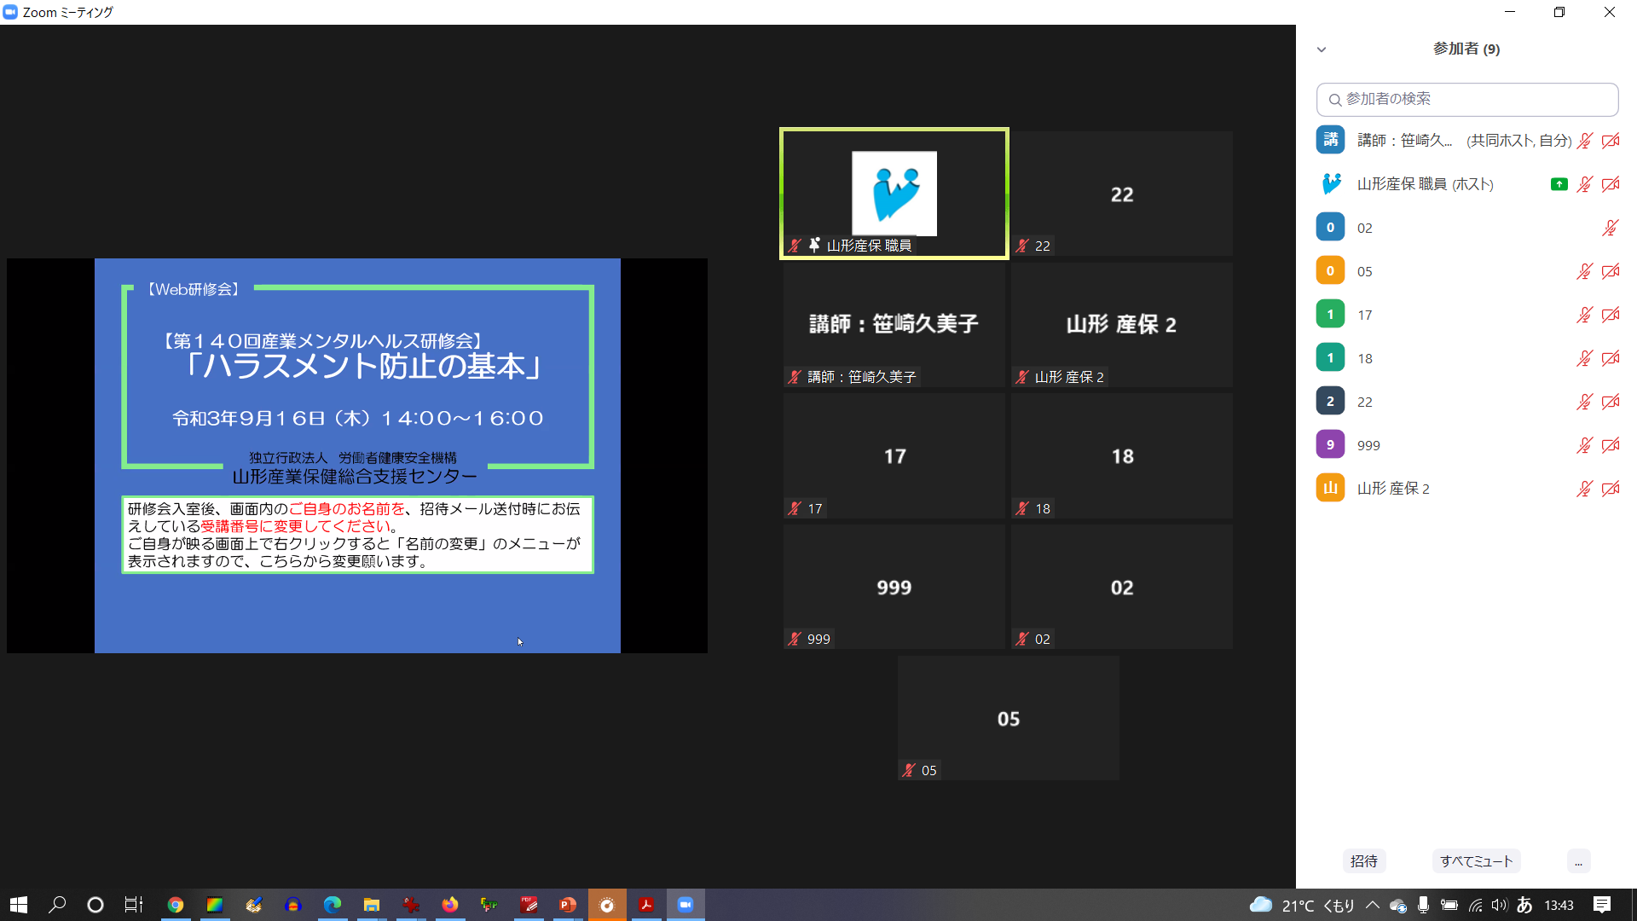The width and height of the screenshot is (1637, 921).
Task: Select the video tile of participant 22
Action: tap(1122, 194)
